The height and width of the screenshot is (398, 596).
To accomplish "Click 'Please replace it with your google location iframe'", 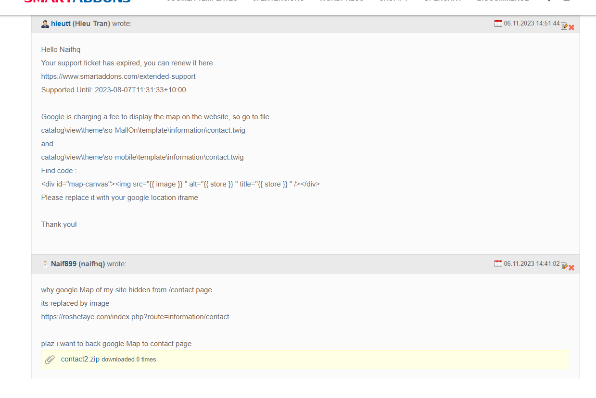I will (120, 198).
